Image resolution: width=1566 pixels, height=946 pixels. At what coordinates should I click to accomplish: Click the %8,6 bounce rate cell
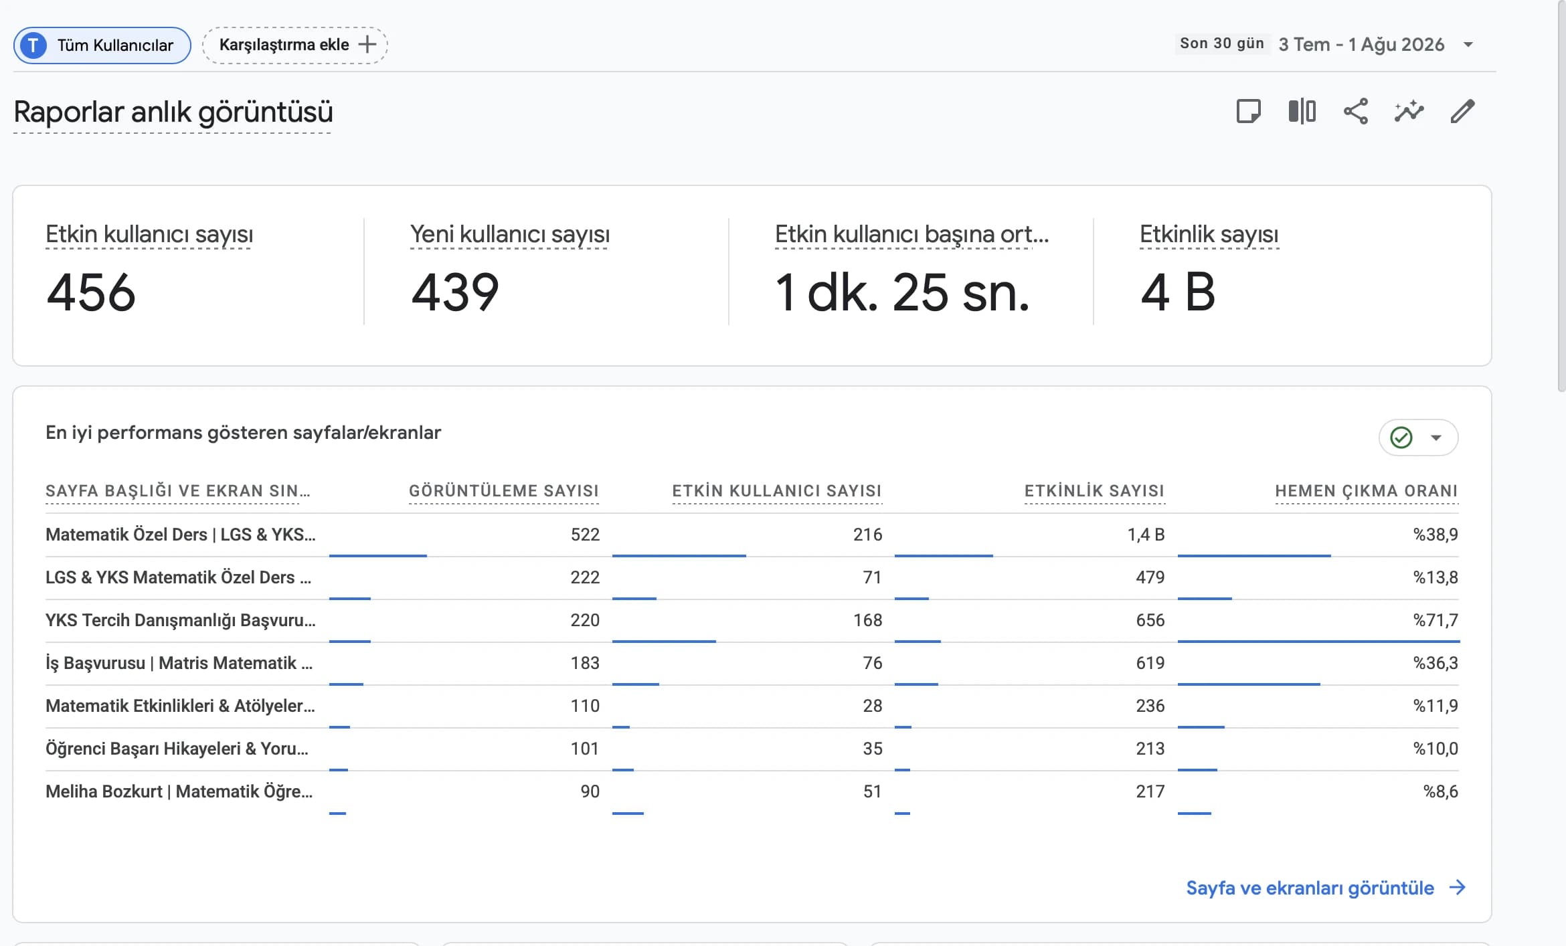click(x=1440, y=791)
